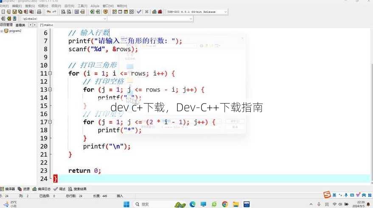373x208 pixels.
Task: Show hidden system tray icons chevron
Action: tap(311, 204)
